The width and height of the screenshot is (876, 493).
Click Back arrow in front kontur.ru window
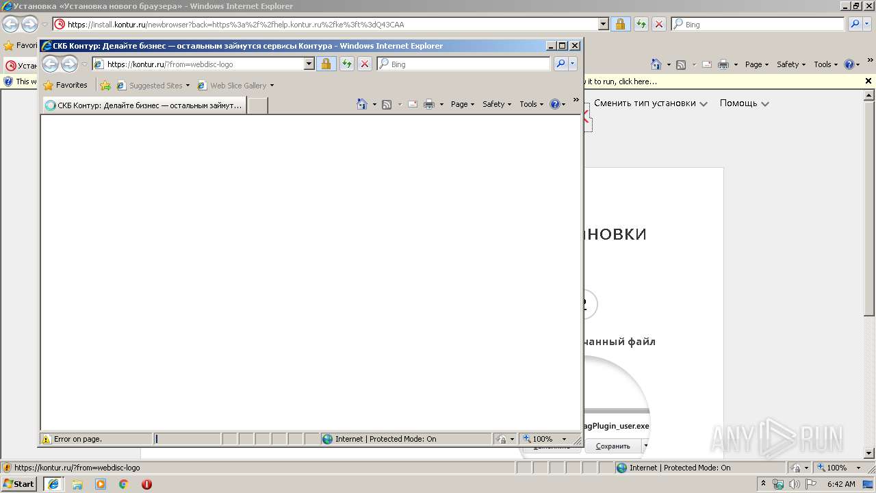coord(51,64)
